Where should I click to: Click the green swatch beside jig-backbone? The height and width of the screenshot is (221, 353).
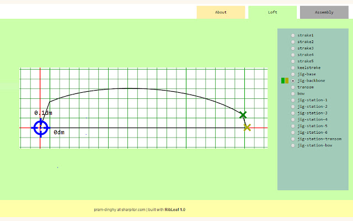point(283,81)
